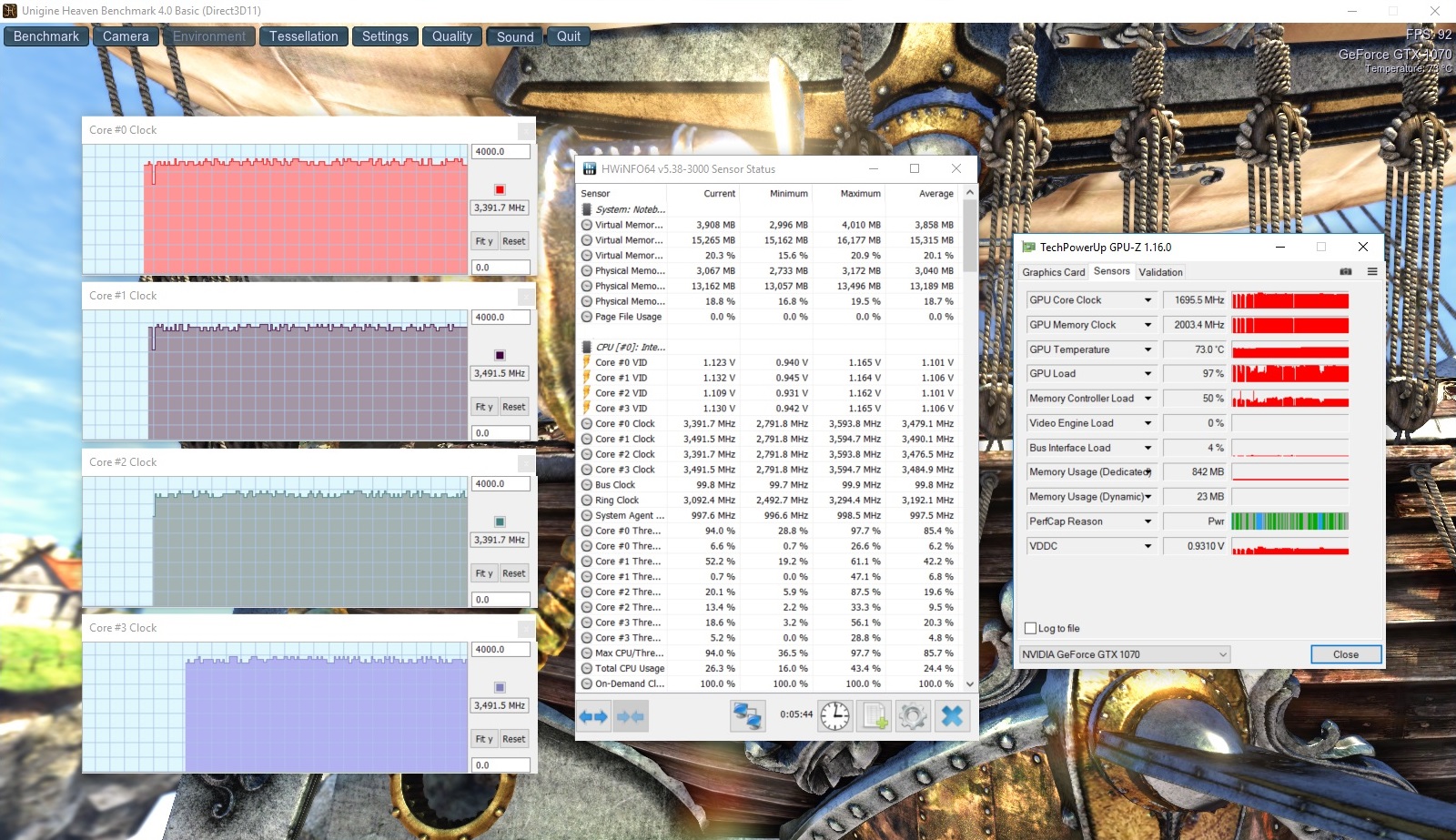Image resolution: width=1456 pixels, height=840 pixels.
Task: Click the HWiNFO64 title bar icon
Action: (590, 168)
